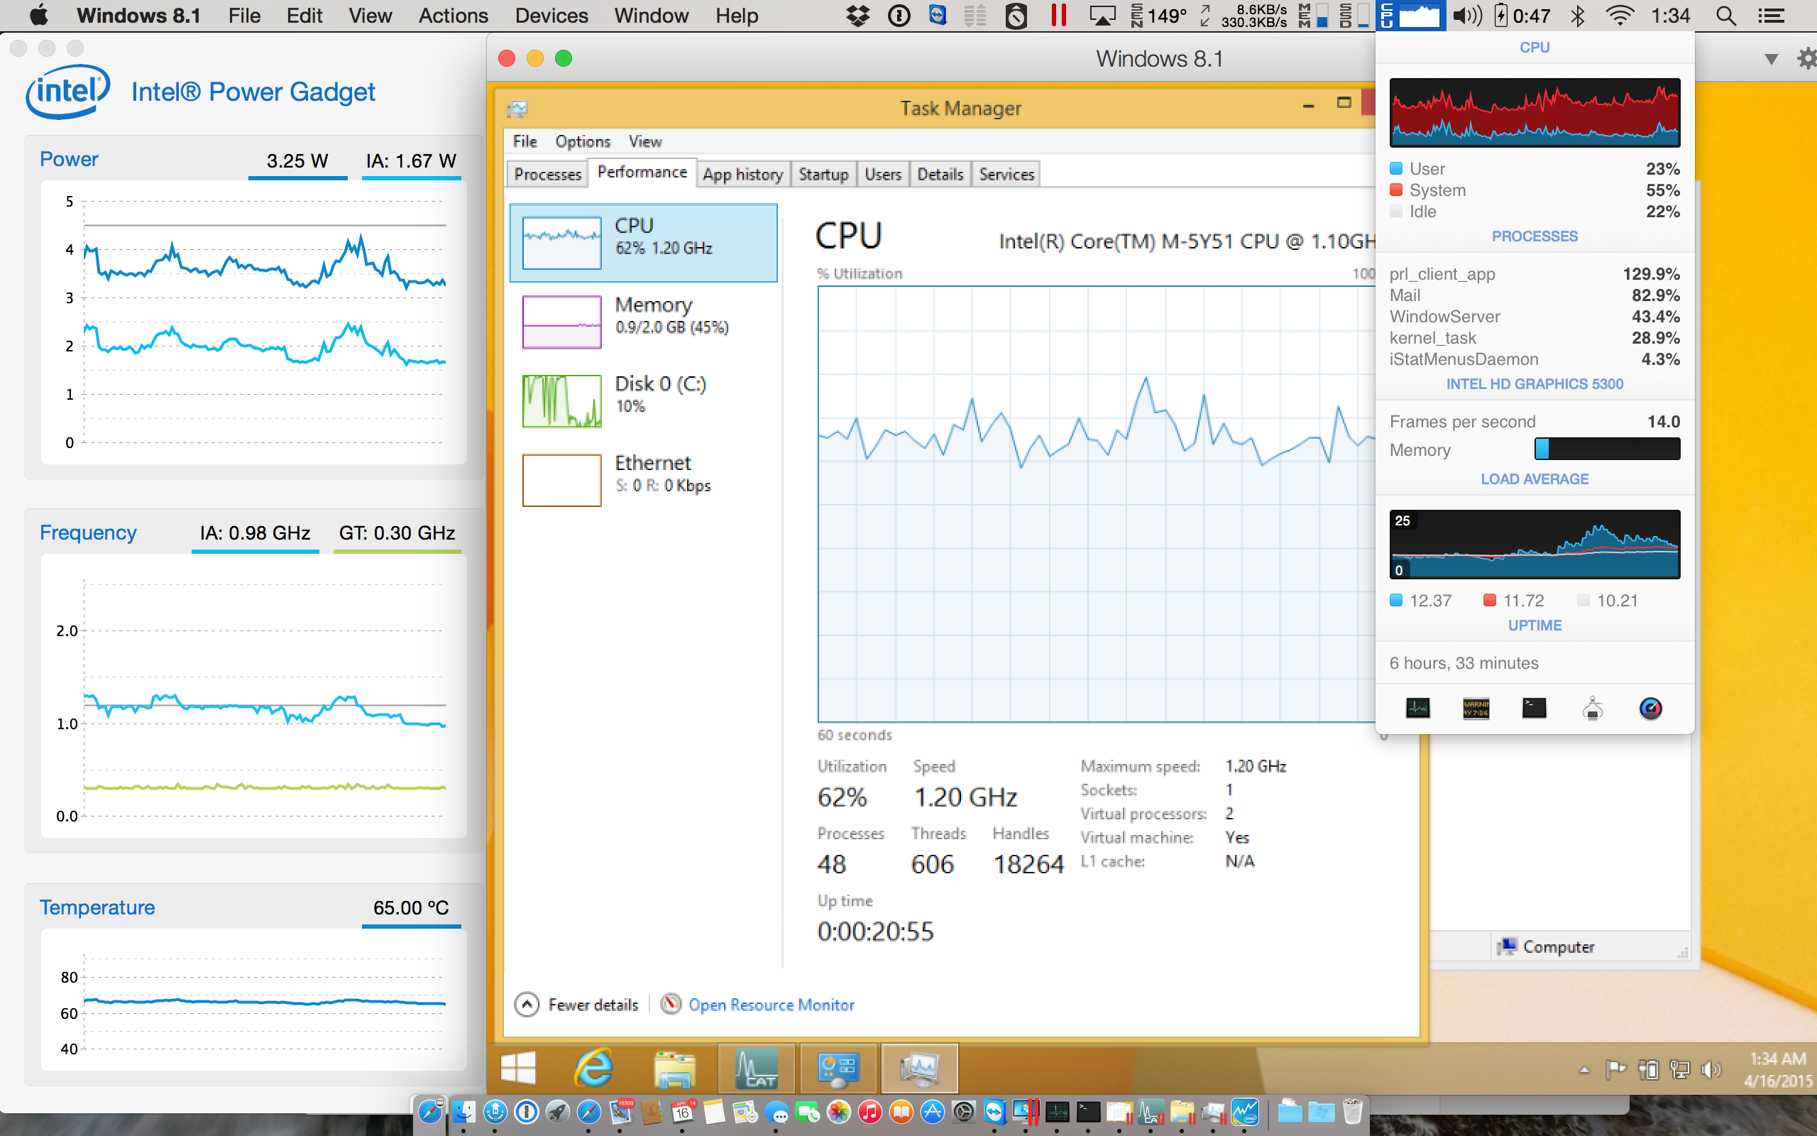The image size is (1817, 1136).
Task: Click the Windows Start button
Action: click(x=518, y=1068)
